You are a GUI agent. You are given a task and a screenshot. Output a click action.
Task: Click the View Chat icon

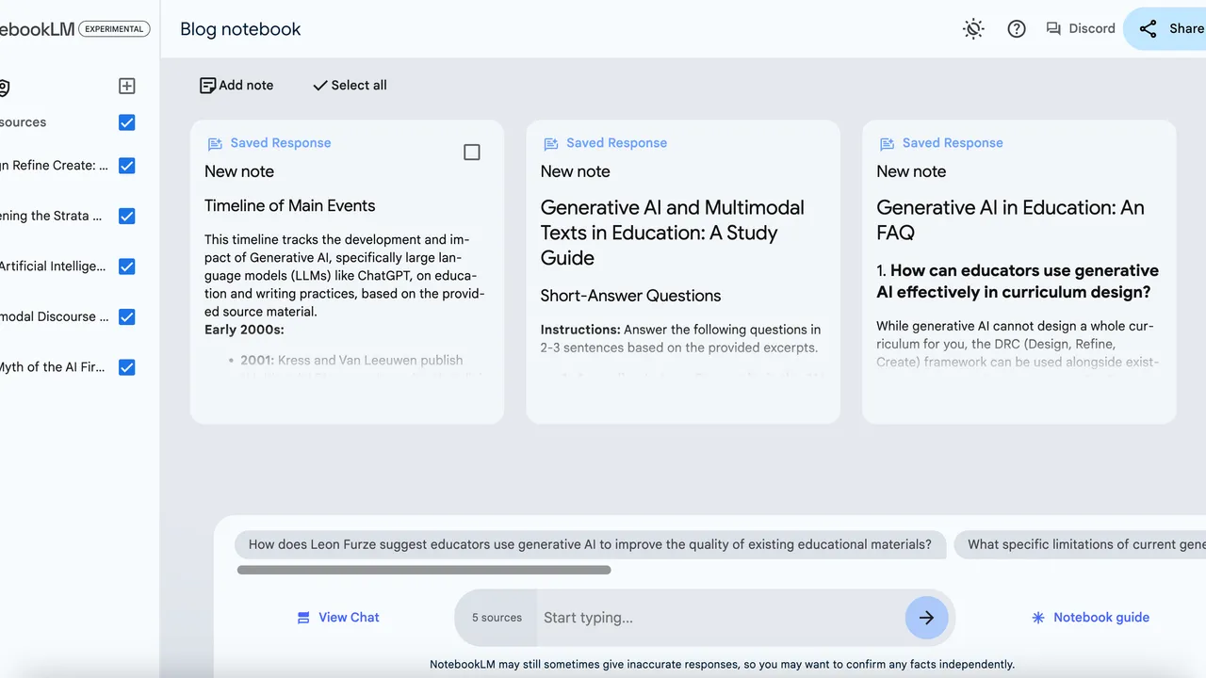[303, 618]
